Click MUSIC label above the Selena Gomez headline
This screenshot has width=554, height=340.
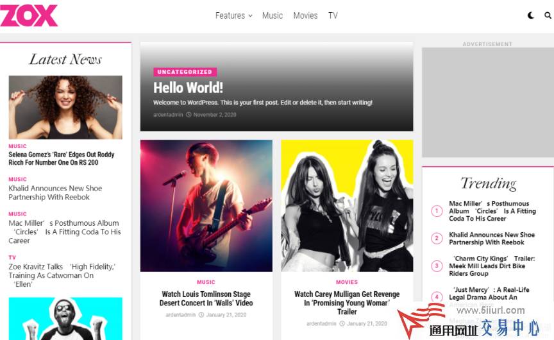(18, 146)
